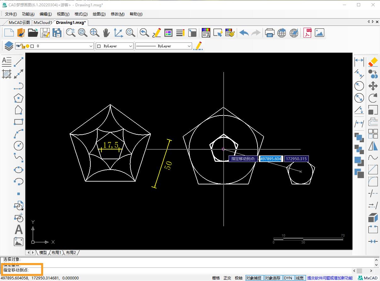Toggle 正交 ortho mode
This screenshot has width=380, height=281.
(227, 278)
